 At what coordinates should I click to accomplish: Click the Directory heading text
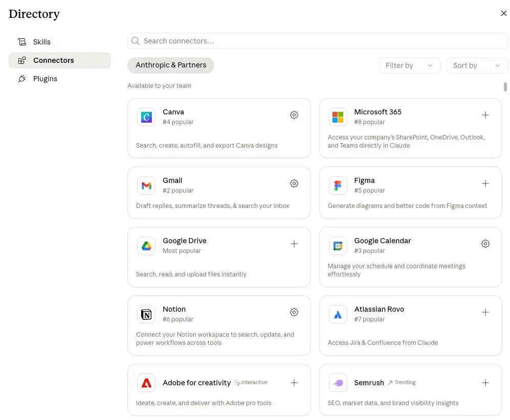pos(34,14)
